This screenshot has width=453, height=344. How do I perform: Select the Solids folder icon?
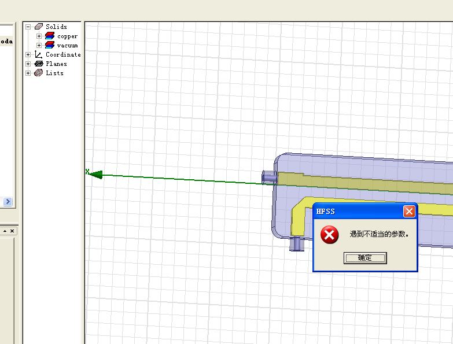click(x=39, y=27)
